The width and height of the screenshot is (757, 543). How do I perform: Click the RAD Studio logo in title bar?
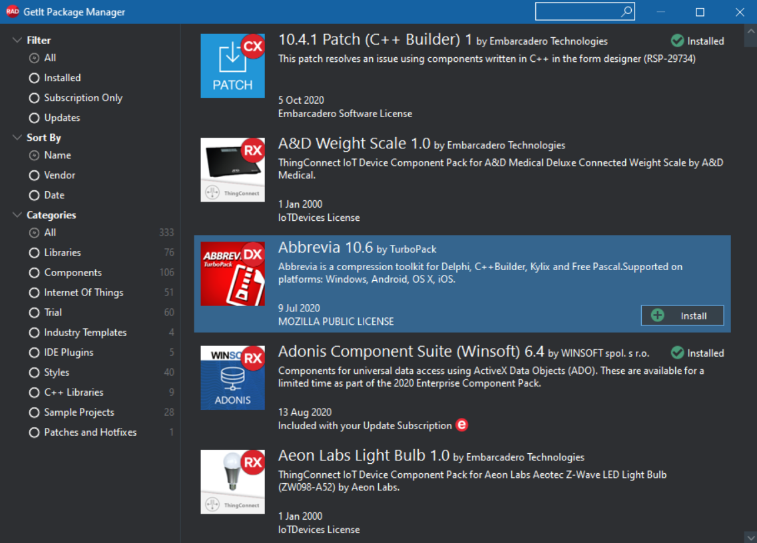pos(12,11)
